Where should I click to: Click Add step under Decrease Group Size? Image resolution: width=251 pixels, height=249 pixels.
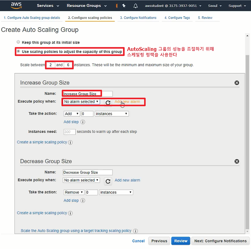[71, 201]
